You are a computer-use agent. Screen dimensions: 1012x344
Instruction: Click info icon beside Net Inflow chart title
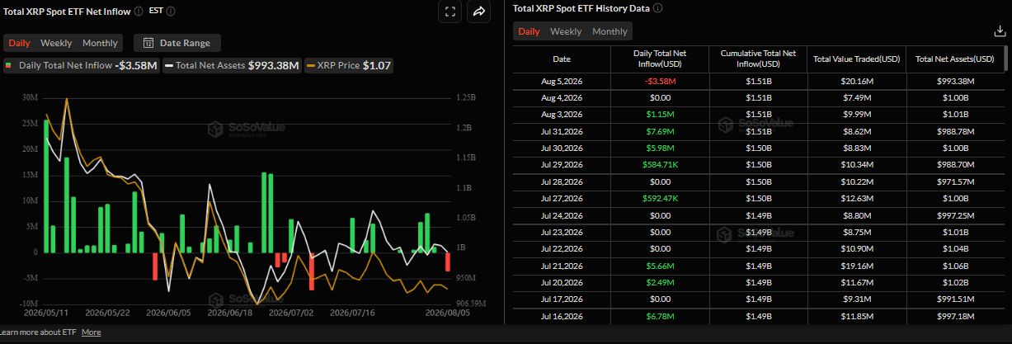pos(138,11)
